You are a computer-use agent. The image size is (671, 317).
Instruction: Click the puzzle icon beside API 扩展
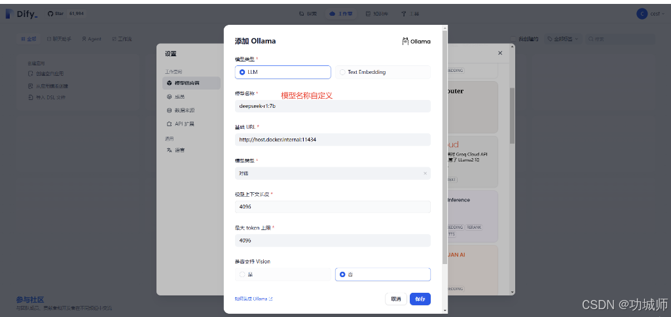[169, 124]
